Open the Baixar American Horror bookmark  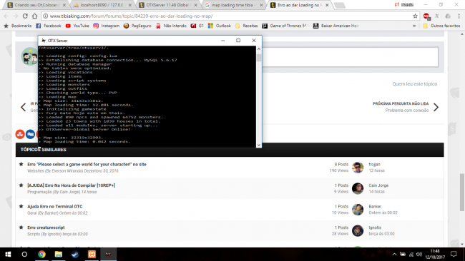click(x=336, y=26)
